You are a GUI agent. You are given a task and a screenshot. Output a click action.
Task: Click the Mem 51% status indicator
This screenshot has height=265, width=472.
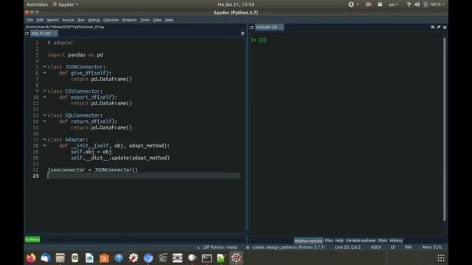(431, 247)
